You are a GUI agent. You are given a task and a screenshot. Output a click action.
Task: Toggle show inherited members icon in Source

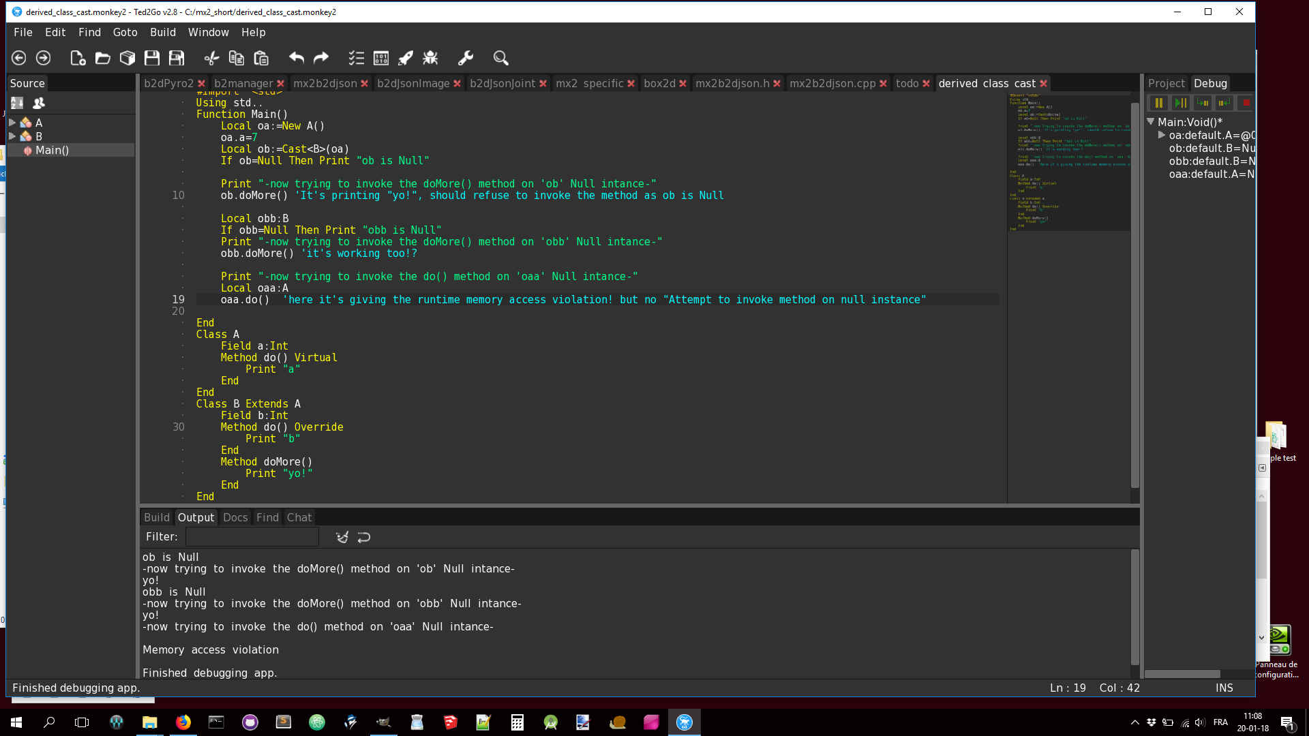coord(39,103)
